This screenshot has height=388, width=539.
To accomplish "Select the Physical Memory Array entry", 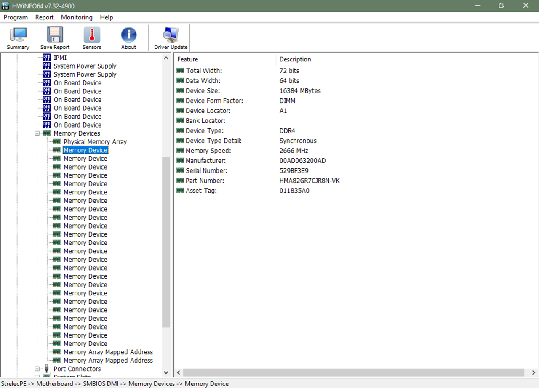I will point(95,142).
